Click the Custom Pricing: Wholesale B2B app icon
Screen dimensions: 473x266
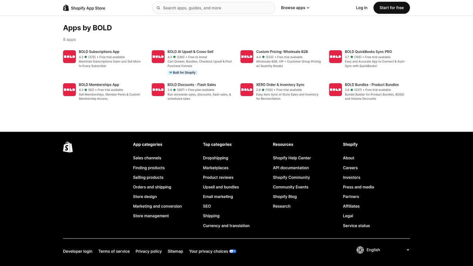246,57
